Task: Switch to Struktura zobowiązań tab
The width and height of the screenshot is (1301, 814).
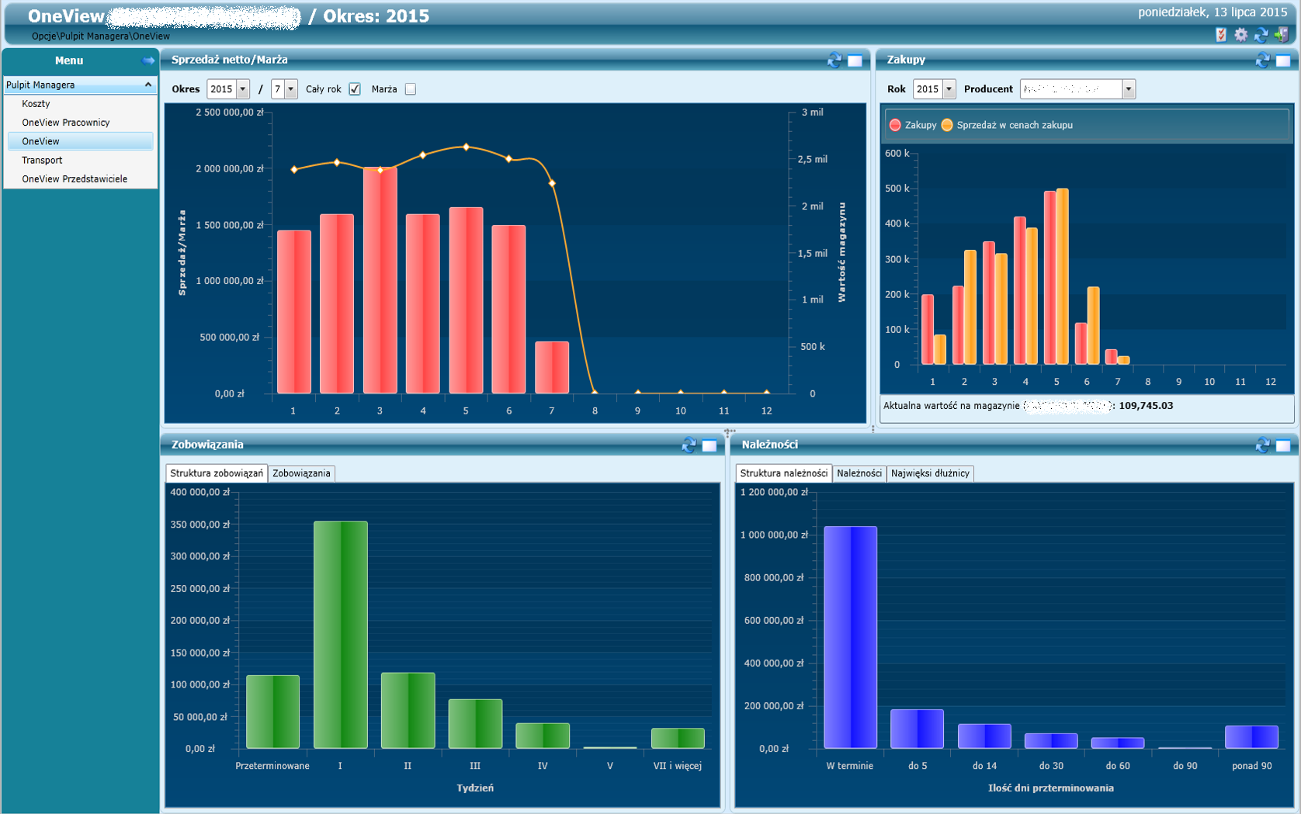Action: 217,473
